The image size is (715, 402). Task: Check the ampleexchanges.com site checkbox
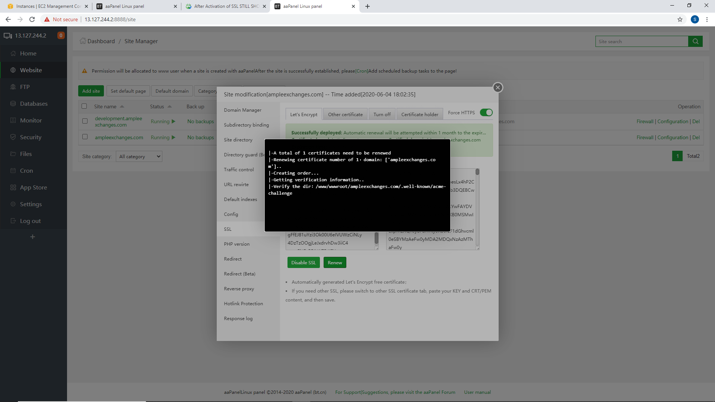[x=85, y=137]
